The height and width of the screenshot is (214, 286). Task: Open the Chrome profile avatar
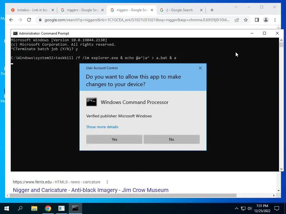[266, 20]
